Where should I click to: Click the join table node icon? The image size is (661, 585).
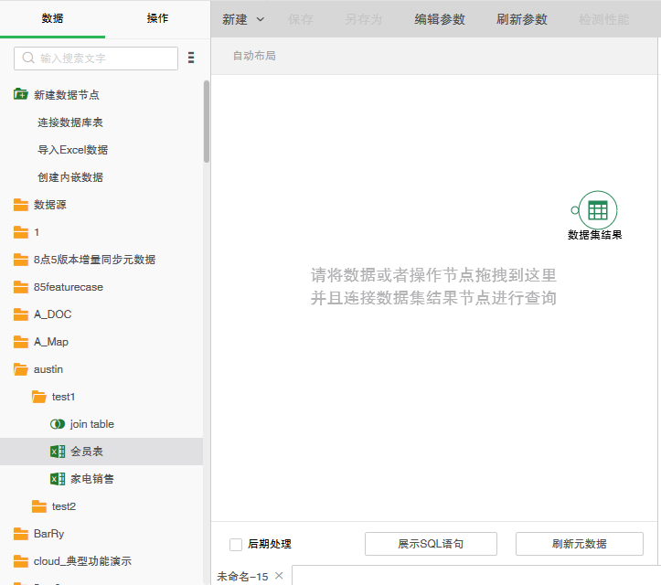pos(57,424)
